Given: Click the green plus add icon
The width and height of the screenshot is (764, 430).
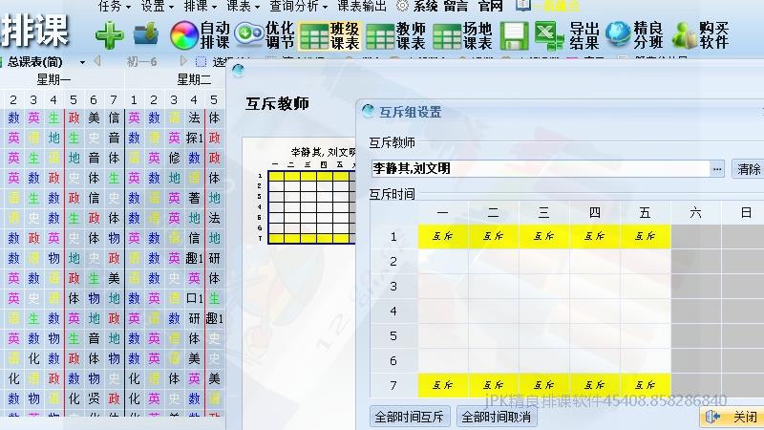Looking at the screenshot, I should [110, 35].
